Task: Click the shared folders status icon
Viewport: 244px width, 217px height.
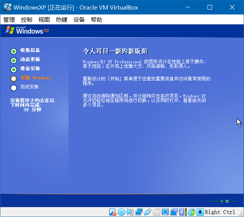Action: pyautogui.click(x=156, y=212)
